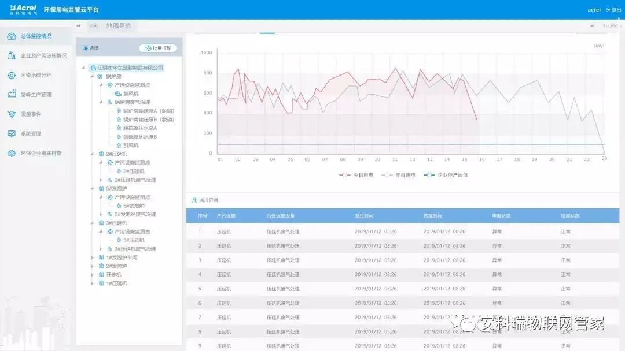
Task: Click the 锅炉房废气治理 treatment icon
Action: pos(110,103)
